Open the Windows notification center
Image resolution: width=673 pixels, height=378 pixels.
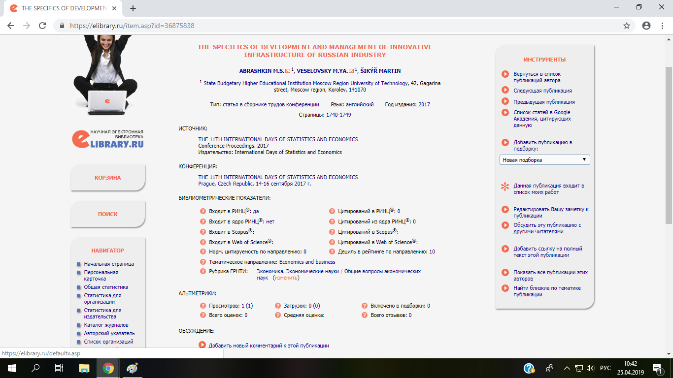click(x=657, y=368)
